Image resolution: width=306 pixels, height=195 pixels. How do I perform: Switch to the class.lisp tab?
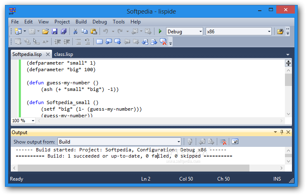64,54
